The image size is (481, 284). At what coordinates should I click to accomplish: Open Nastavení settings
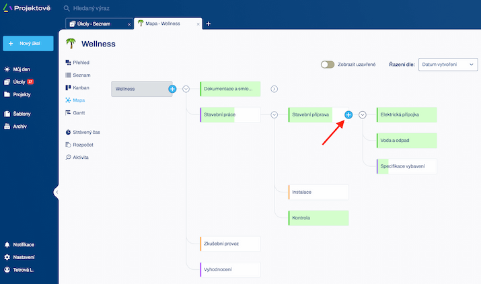click(19, 257)
